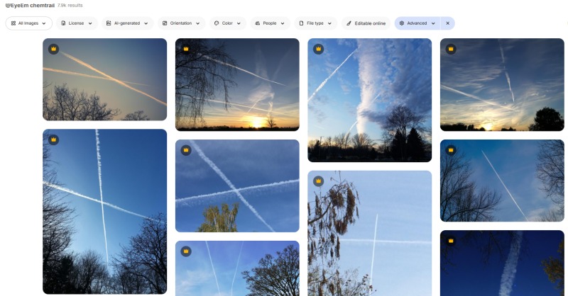Open the Color filter
Image resolution: width=568 pixels, height=296 pixels.
click(227, 23)
